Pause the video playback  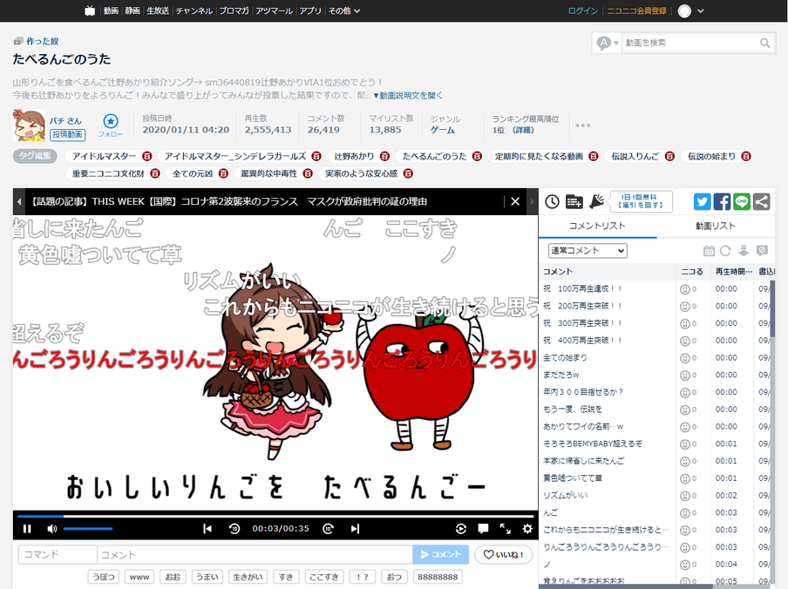pos(27,528)
